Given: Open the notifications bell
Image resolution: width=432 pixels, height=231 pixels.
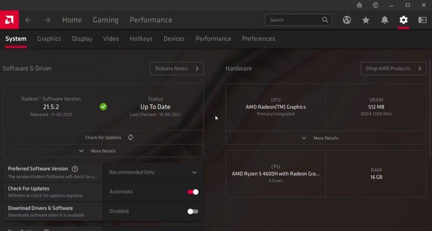Looking at the screenshot, I should pyautogui.click(x=385, y=20).
